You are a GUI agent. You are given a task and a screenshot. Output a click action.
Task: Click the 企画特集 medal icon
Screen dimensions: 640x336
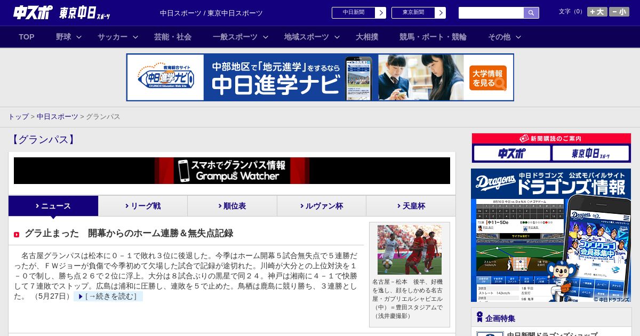tap(479, 317)
